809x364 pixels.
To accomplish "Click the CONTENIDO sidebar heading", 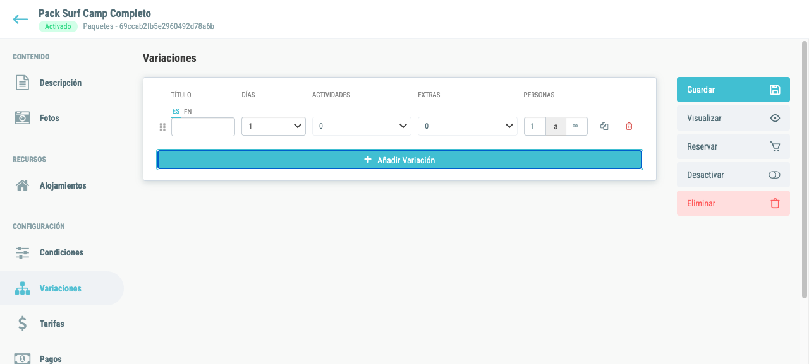I will (31, 57).
